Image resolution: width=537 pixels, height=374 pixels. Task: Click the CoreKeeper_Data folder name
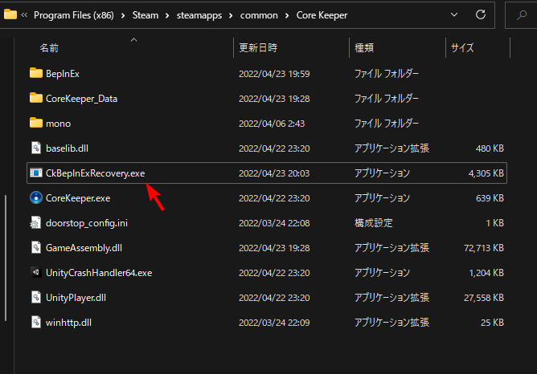[81, 99]
